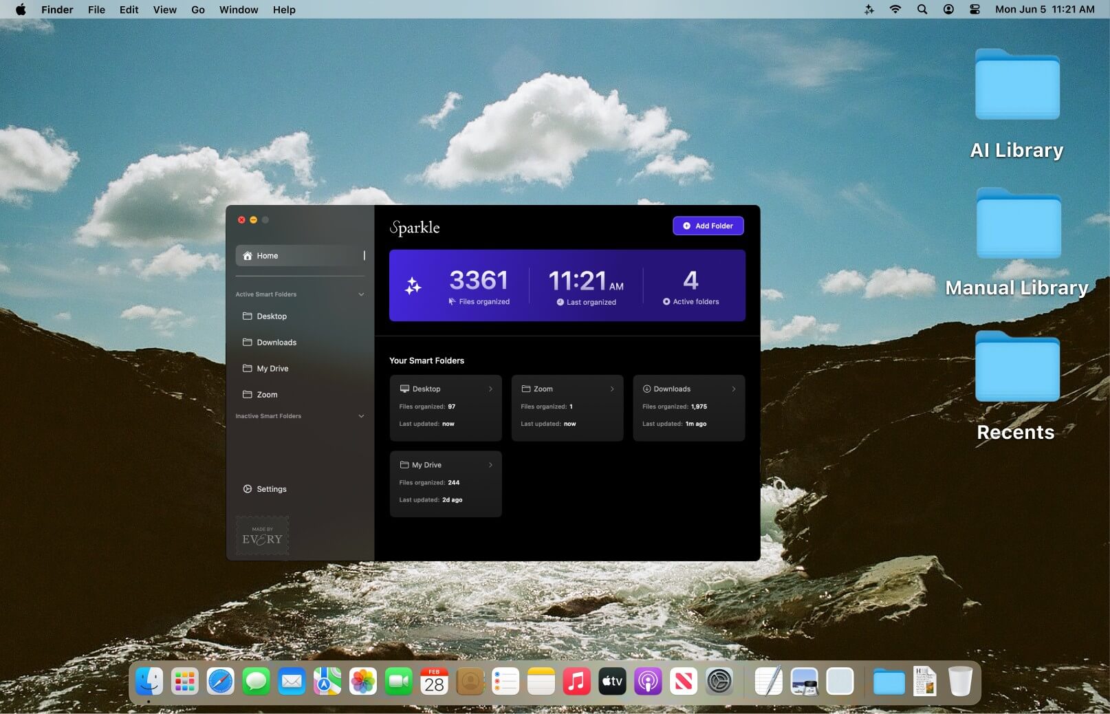Launch Safari from the dock
Image resolution: width=1110 pixels, height=714 pixels.
221,682
